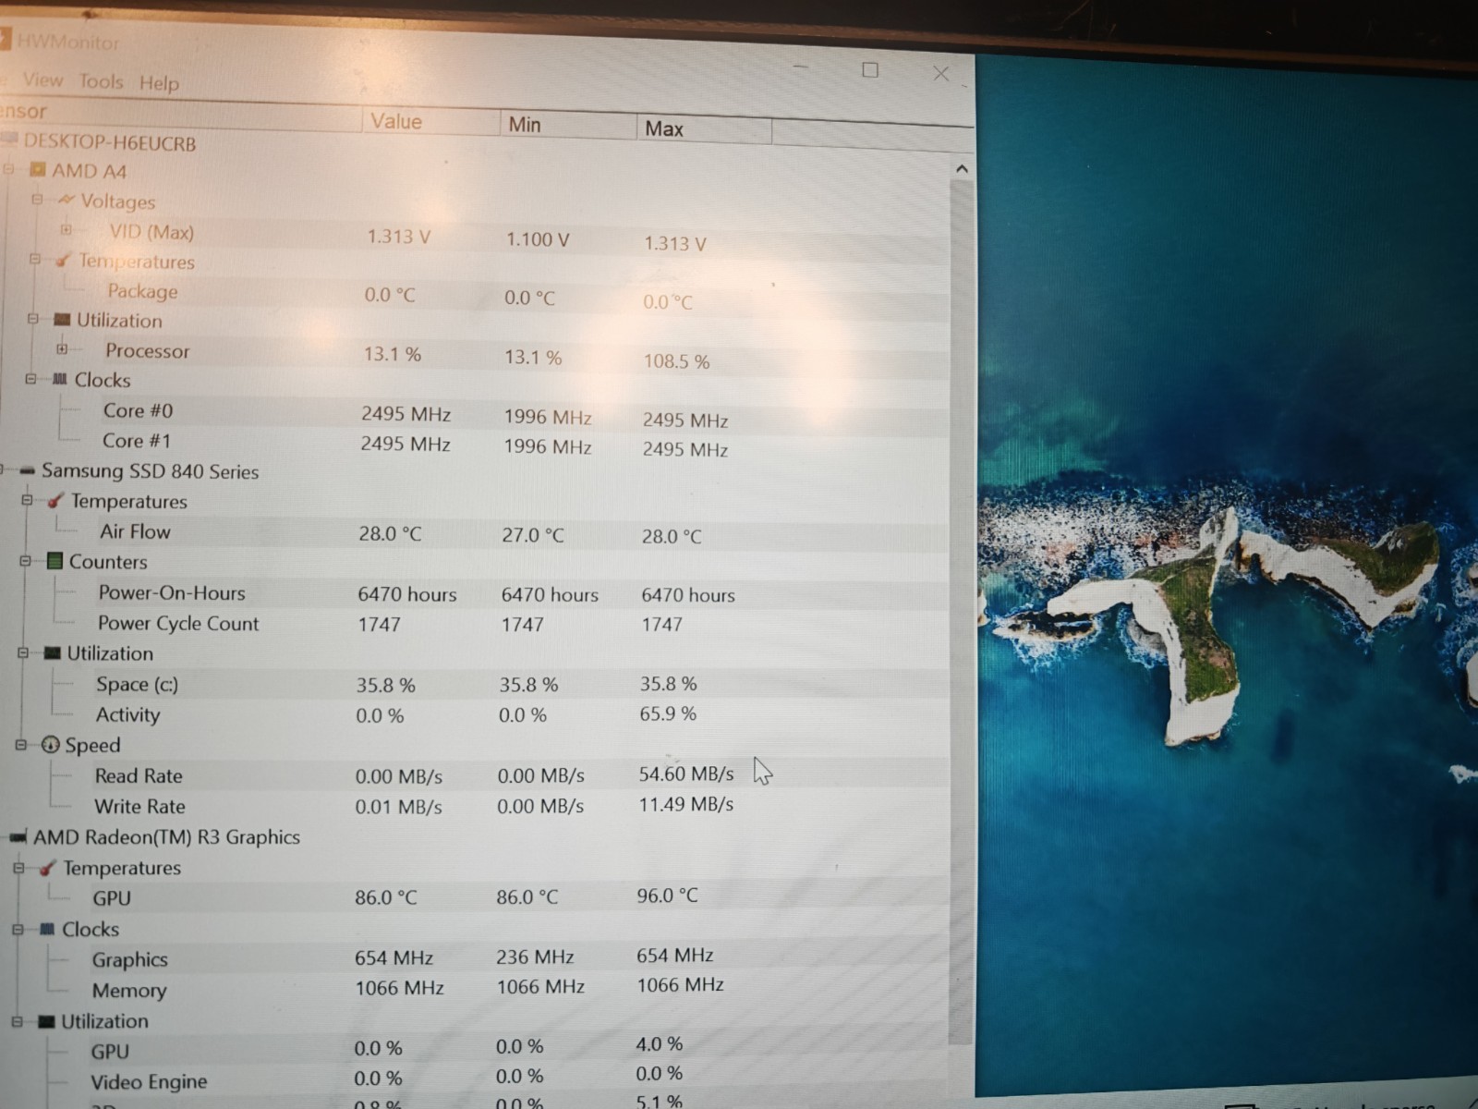
Task: Select the Package temperature row
Action: [x=475, y=294]
